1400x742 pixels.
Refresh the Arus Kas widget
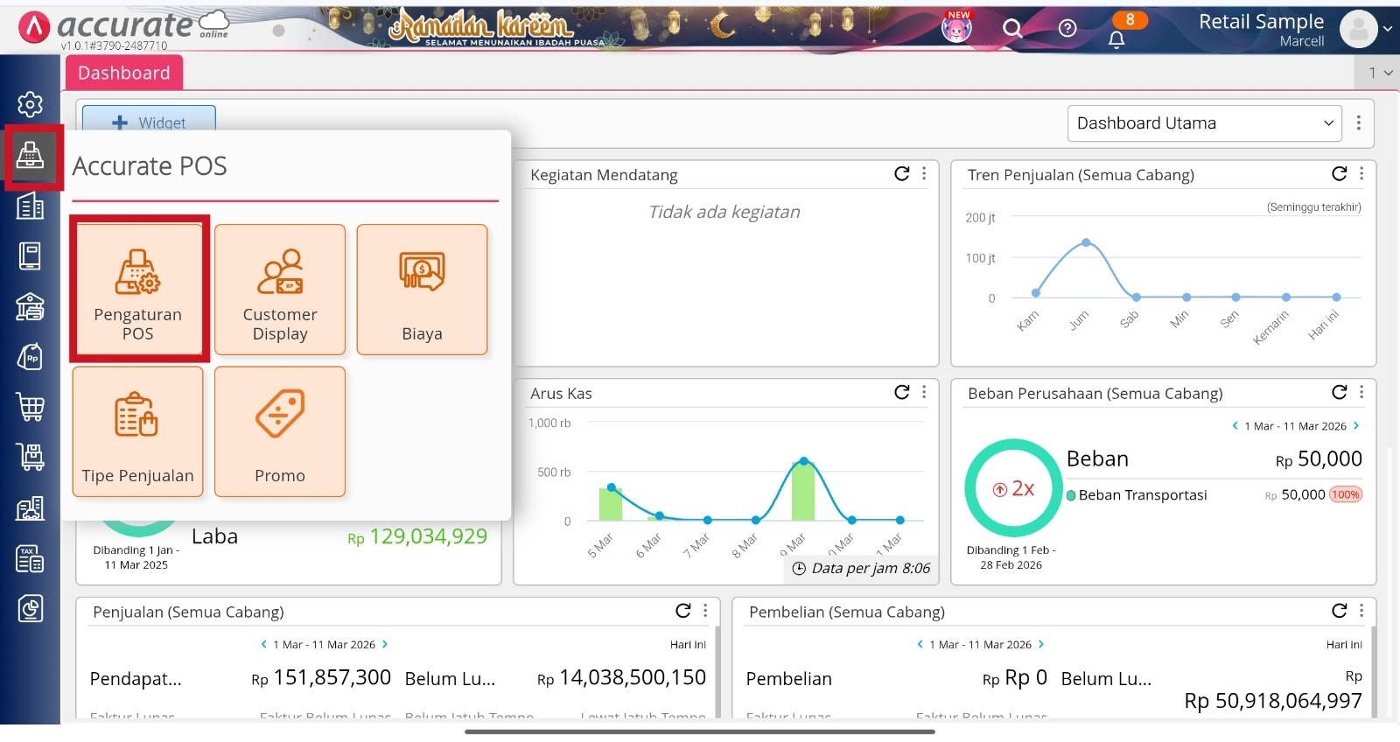tap(902, 392)
